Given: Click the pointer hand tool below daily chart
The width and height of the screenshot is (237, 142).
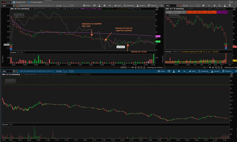Looking at the screenshot, I should pos(222,67).
